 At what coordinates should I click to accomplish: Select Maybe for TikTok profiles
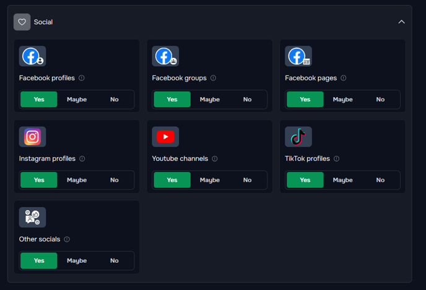343,180
